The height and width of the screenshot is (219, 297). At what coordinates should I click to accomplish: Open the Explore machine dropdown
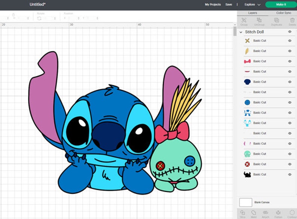click(x=252, y=4)
